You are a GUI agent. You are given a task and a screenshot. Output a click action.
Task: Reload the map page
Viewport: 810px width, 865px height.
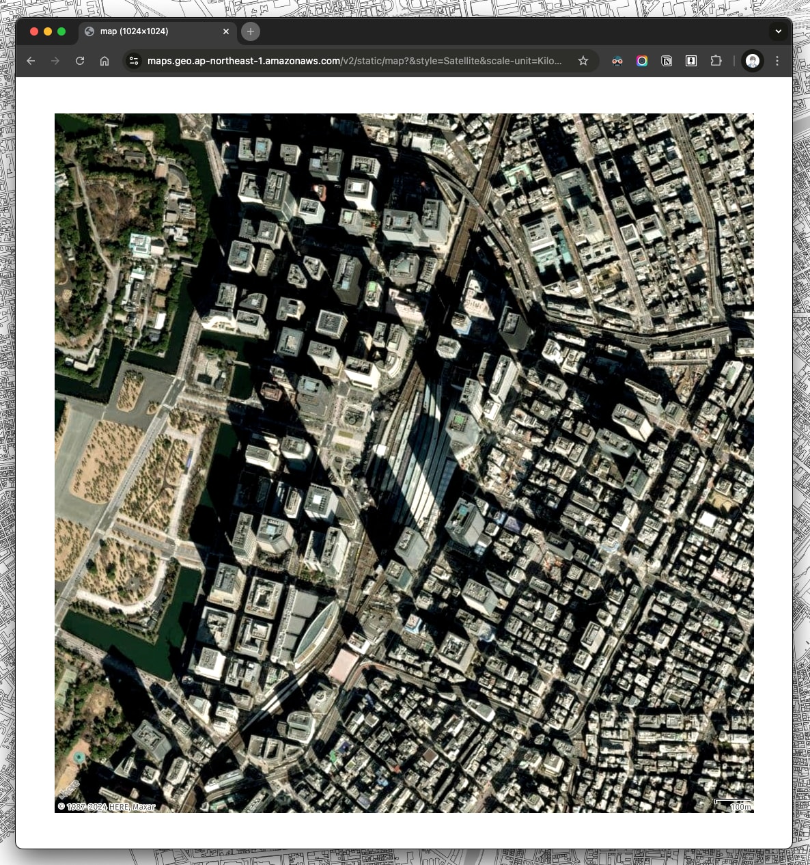(80, 61)
